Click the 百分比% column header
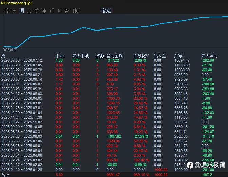 (141, 56)
